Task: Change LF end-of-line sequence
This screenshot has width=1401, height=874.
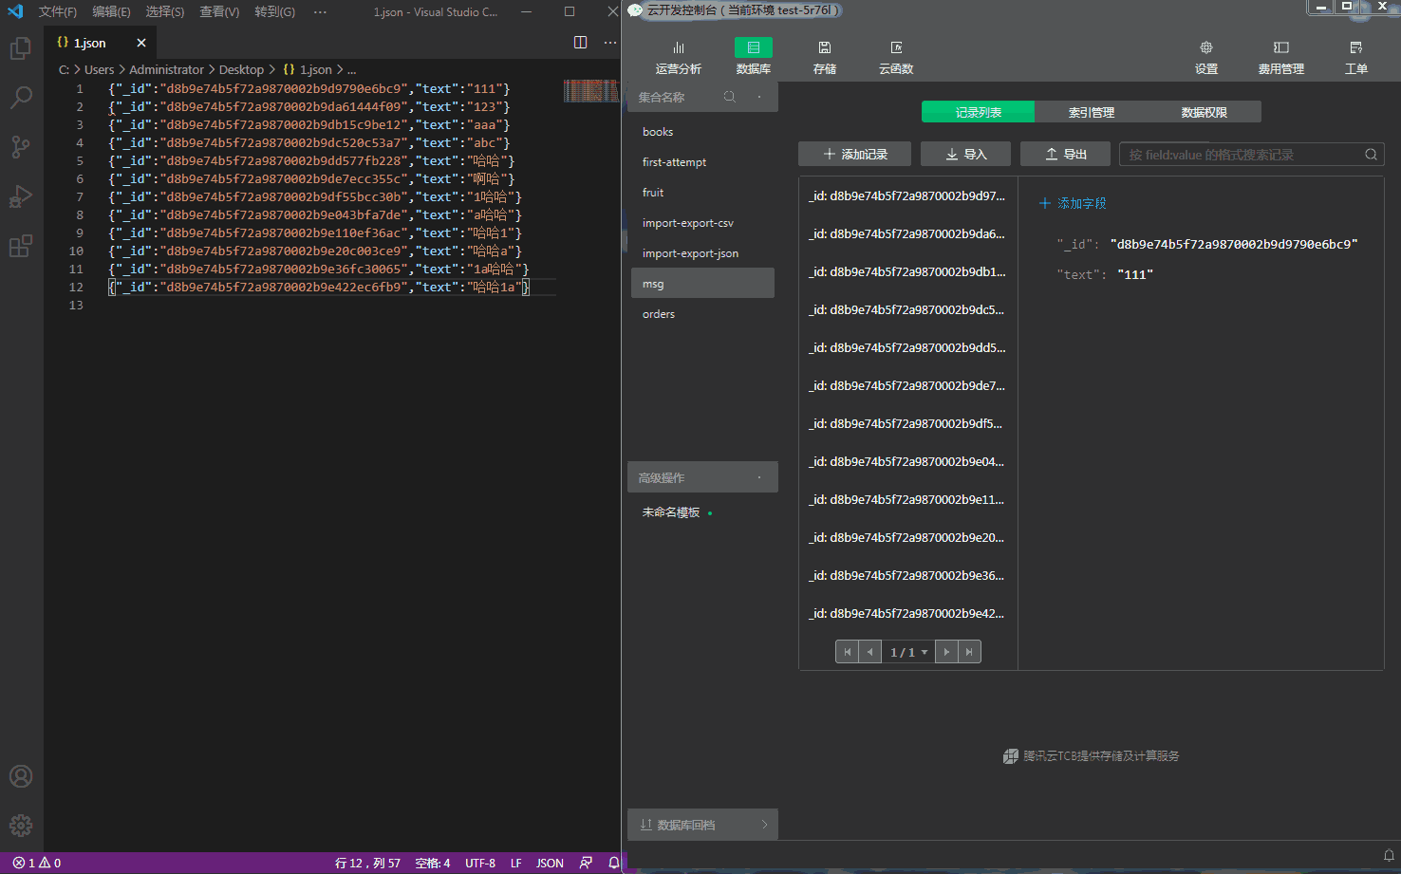Action: (515, 863)
